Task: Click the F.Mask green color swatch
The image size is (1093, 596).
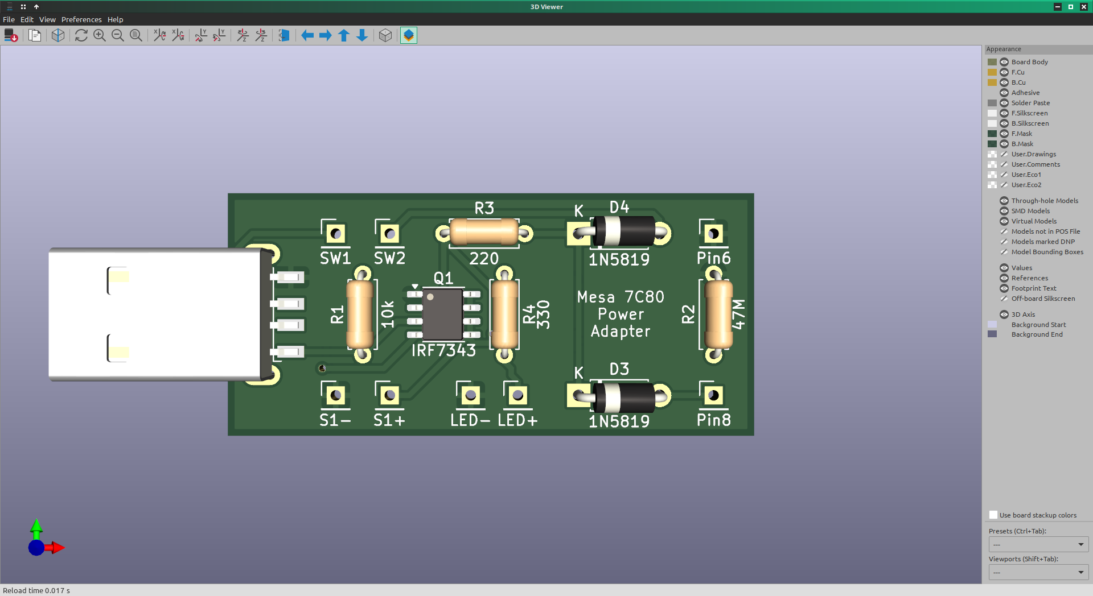Action: pos(992,134)
